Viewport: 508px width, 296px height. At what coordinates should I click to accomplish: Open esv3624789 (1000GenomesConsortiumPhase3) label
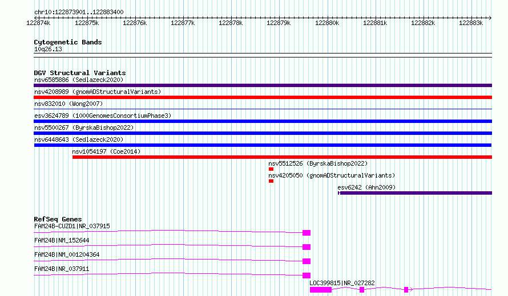click(103, 116)
